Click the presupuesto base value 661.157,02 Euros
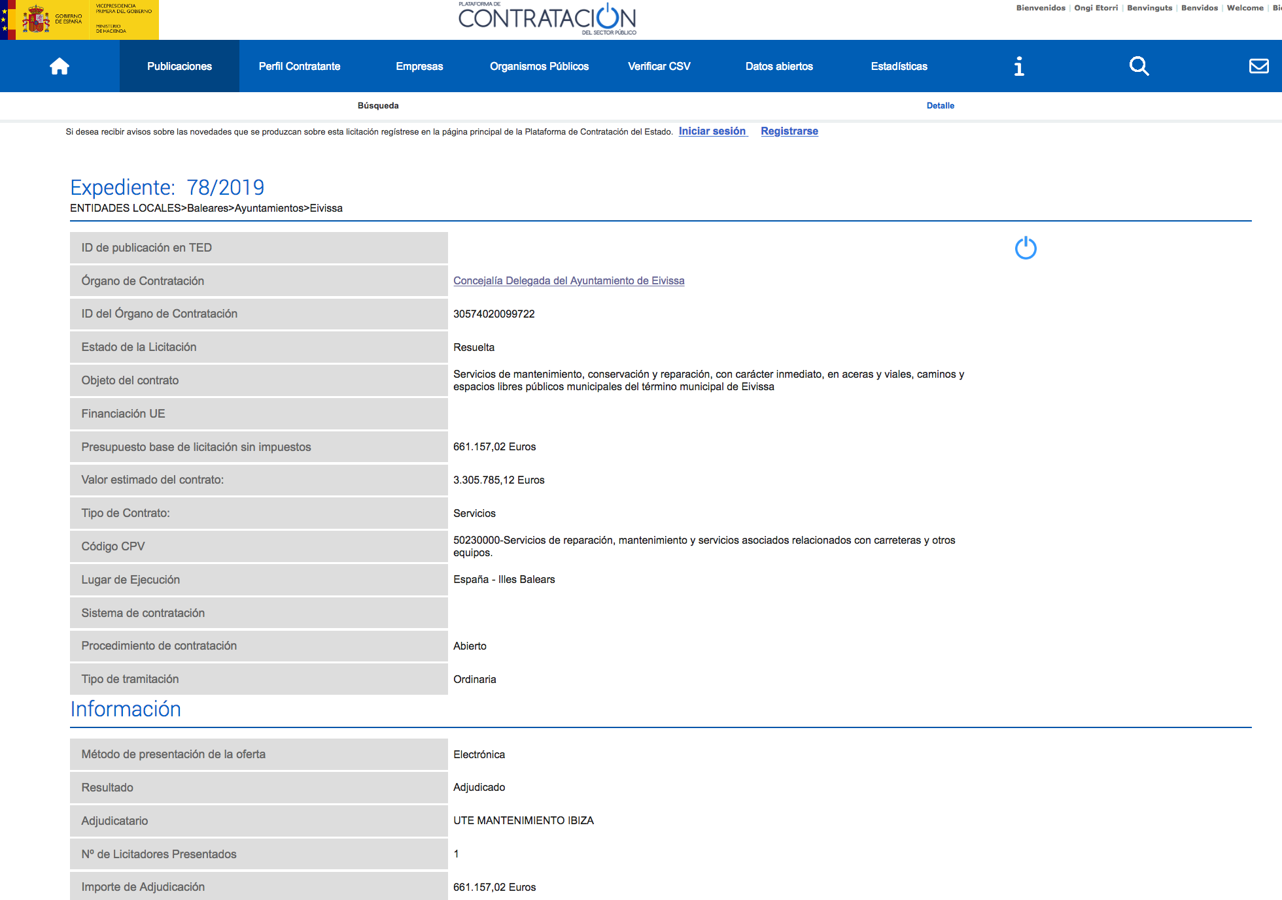 pyautogui.click(x=494, y=446)
